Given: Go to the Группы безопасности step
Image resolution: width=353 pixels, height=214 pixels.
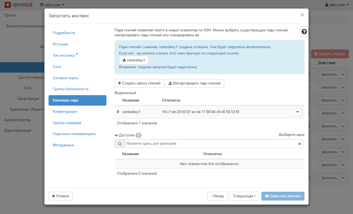Looking at the screenshot, I should click(71, 89).
